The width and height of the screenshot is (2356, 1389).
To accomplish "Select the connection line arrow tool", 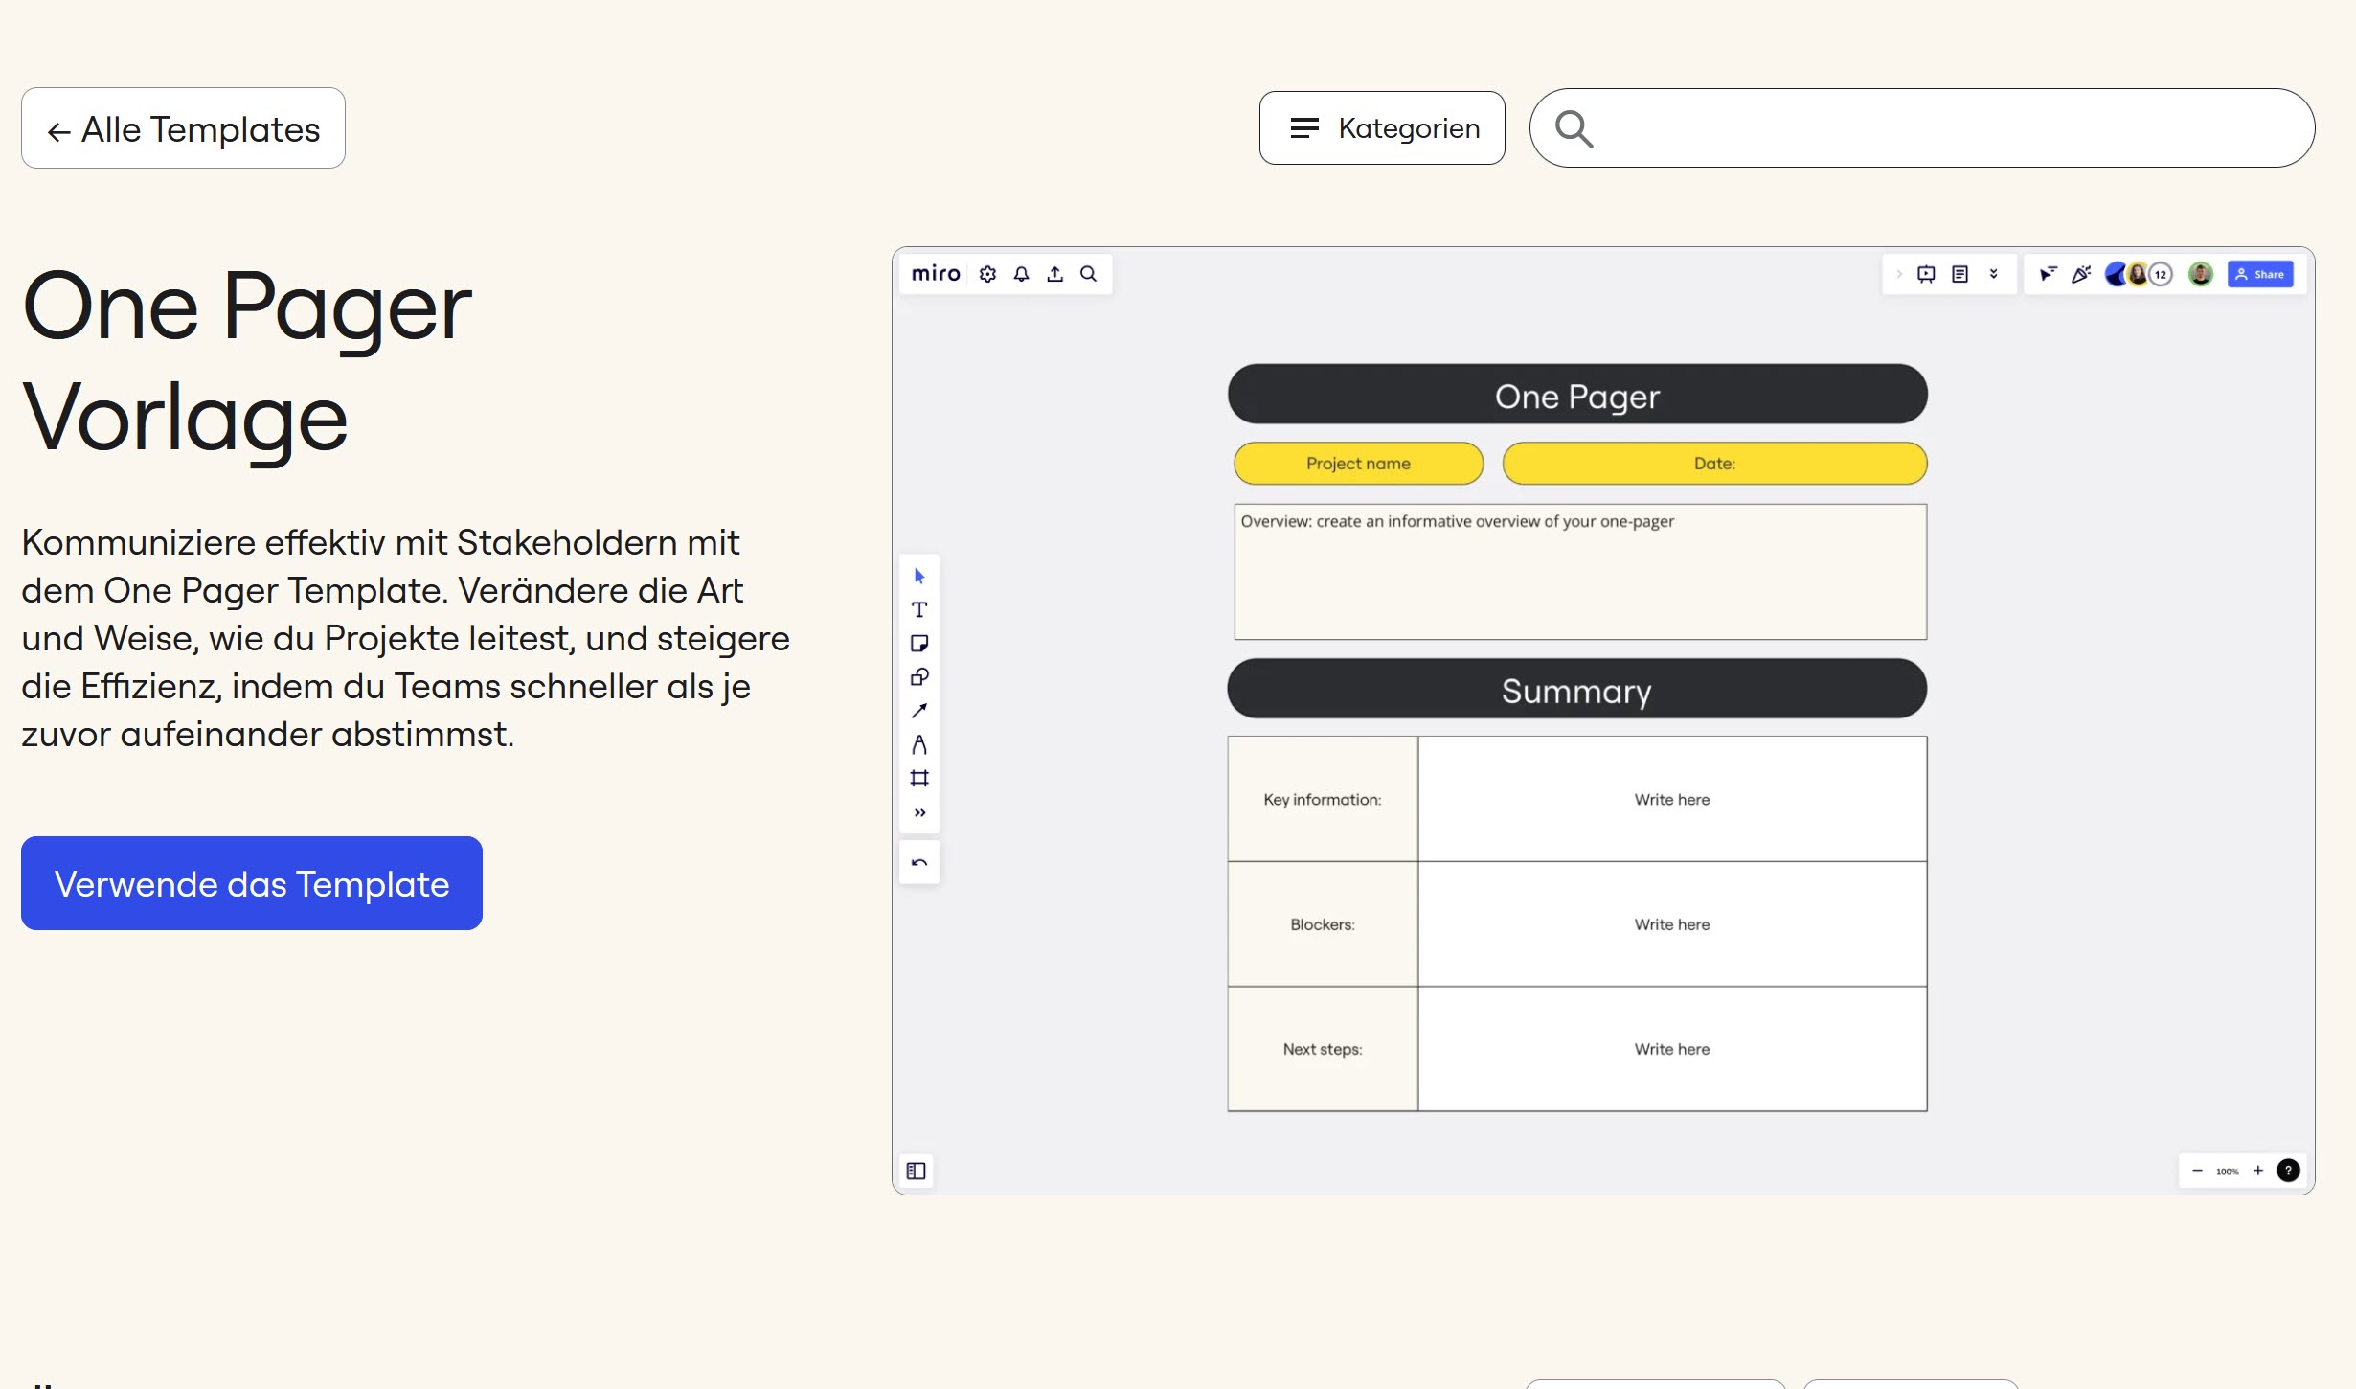I will pyautogui.click(x=919, y=711).
